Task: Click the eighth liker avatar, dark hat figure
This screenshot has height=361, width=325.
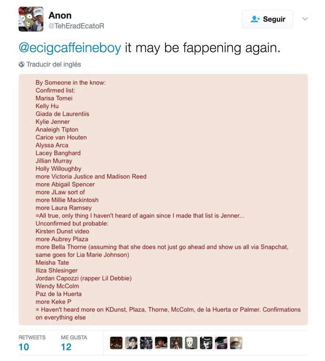Action: pyautogui.click(x=221, y=343)
